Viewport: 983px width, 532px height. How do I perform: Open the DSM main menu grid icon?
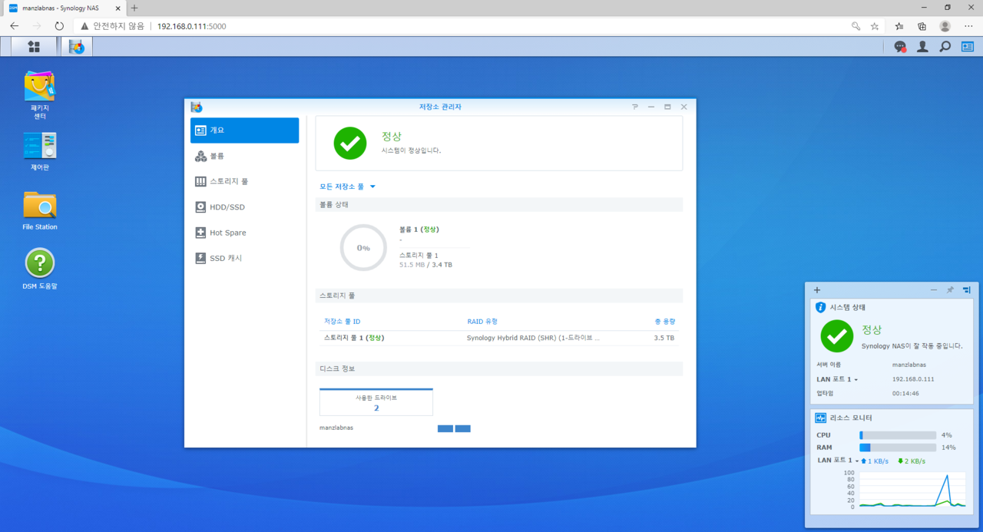[34, 47]
